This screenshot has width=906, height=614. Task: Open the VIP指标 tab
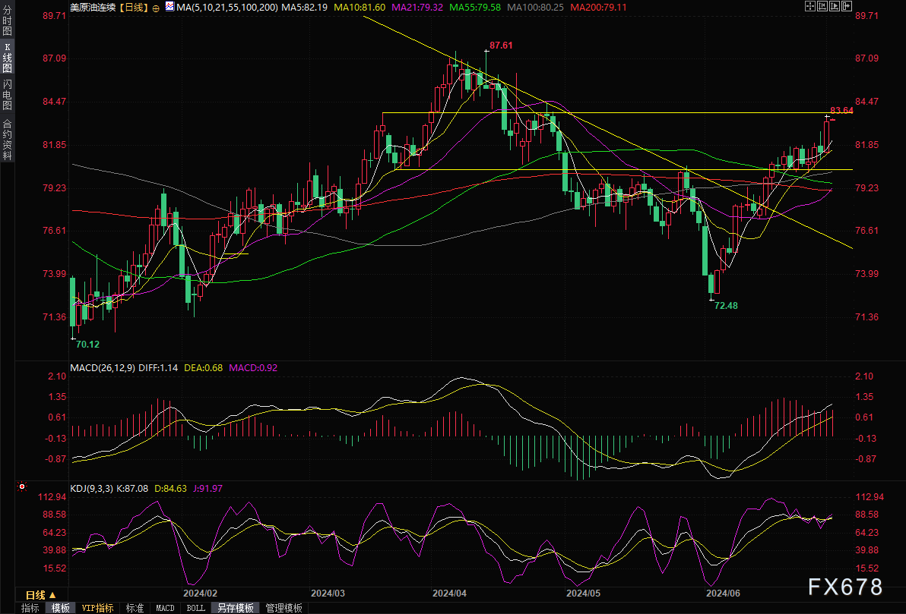click(97, 608)
